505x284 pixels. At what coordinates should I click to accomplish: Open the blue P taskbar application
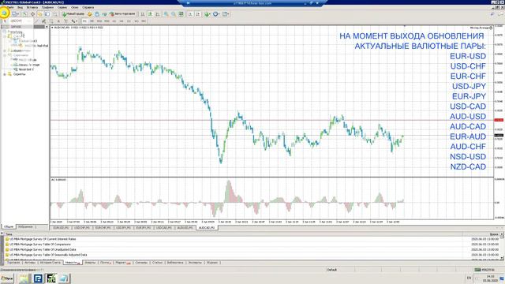(x=38, y=278)
